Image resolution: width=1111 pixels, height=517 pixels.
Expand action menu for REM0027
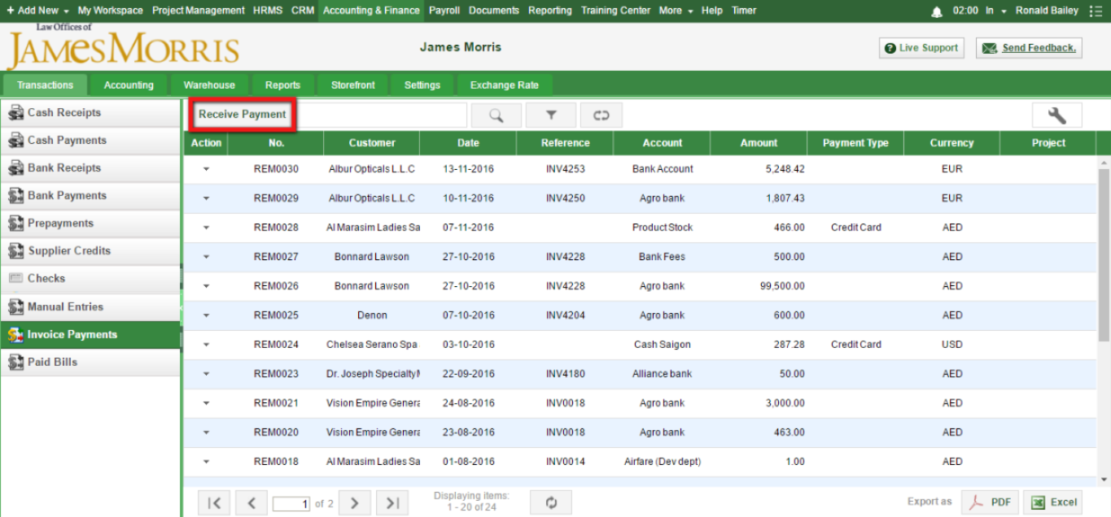206,257
